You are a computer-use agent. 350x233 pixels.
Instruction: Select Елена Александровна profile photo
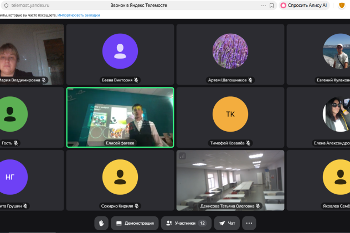point(336,114)
